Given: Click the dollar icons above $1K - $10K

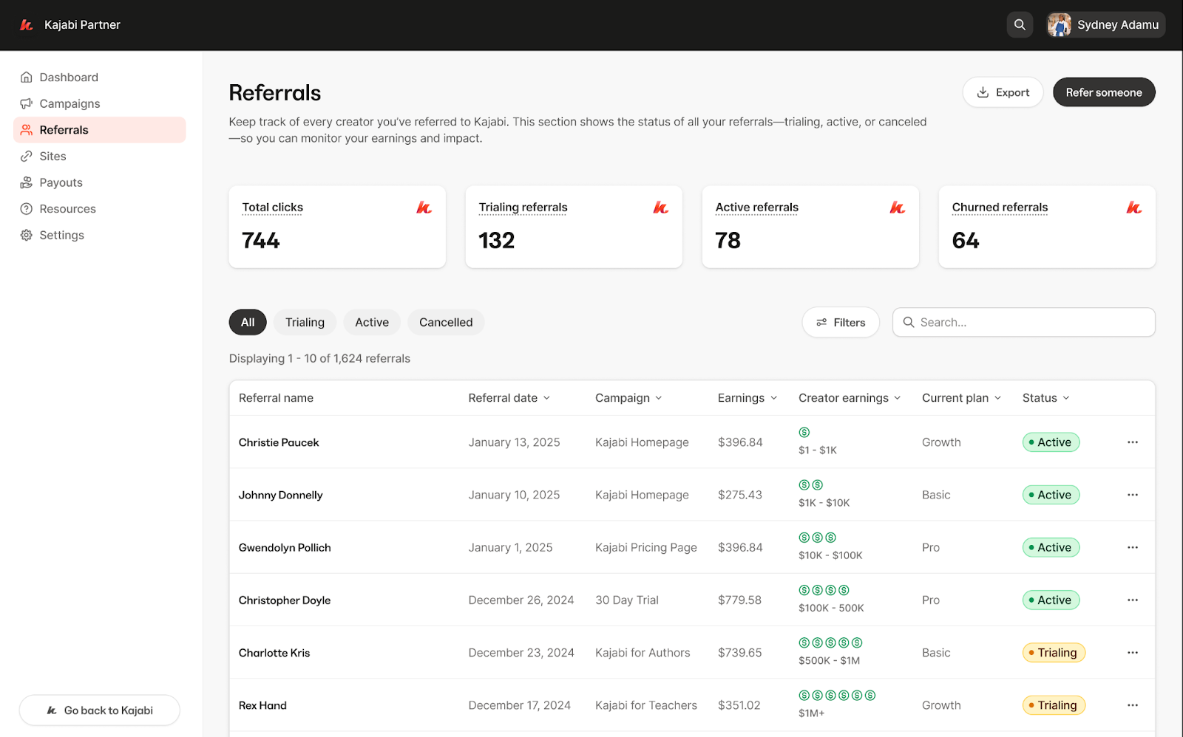Looking at the screenshot, I should 811,485.
